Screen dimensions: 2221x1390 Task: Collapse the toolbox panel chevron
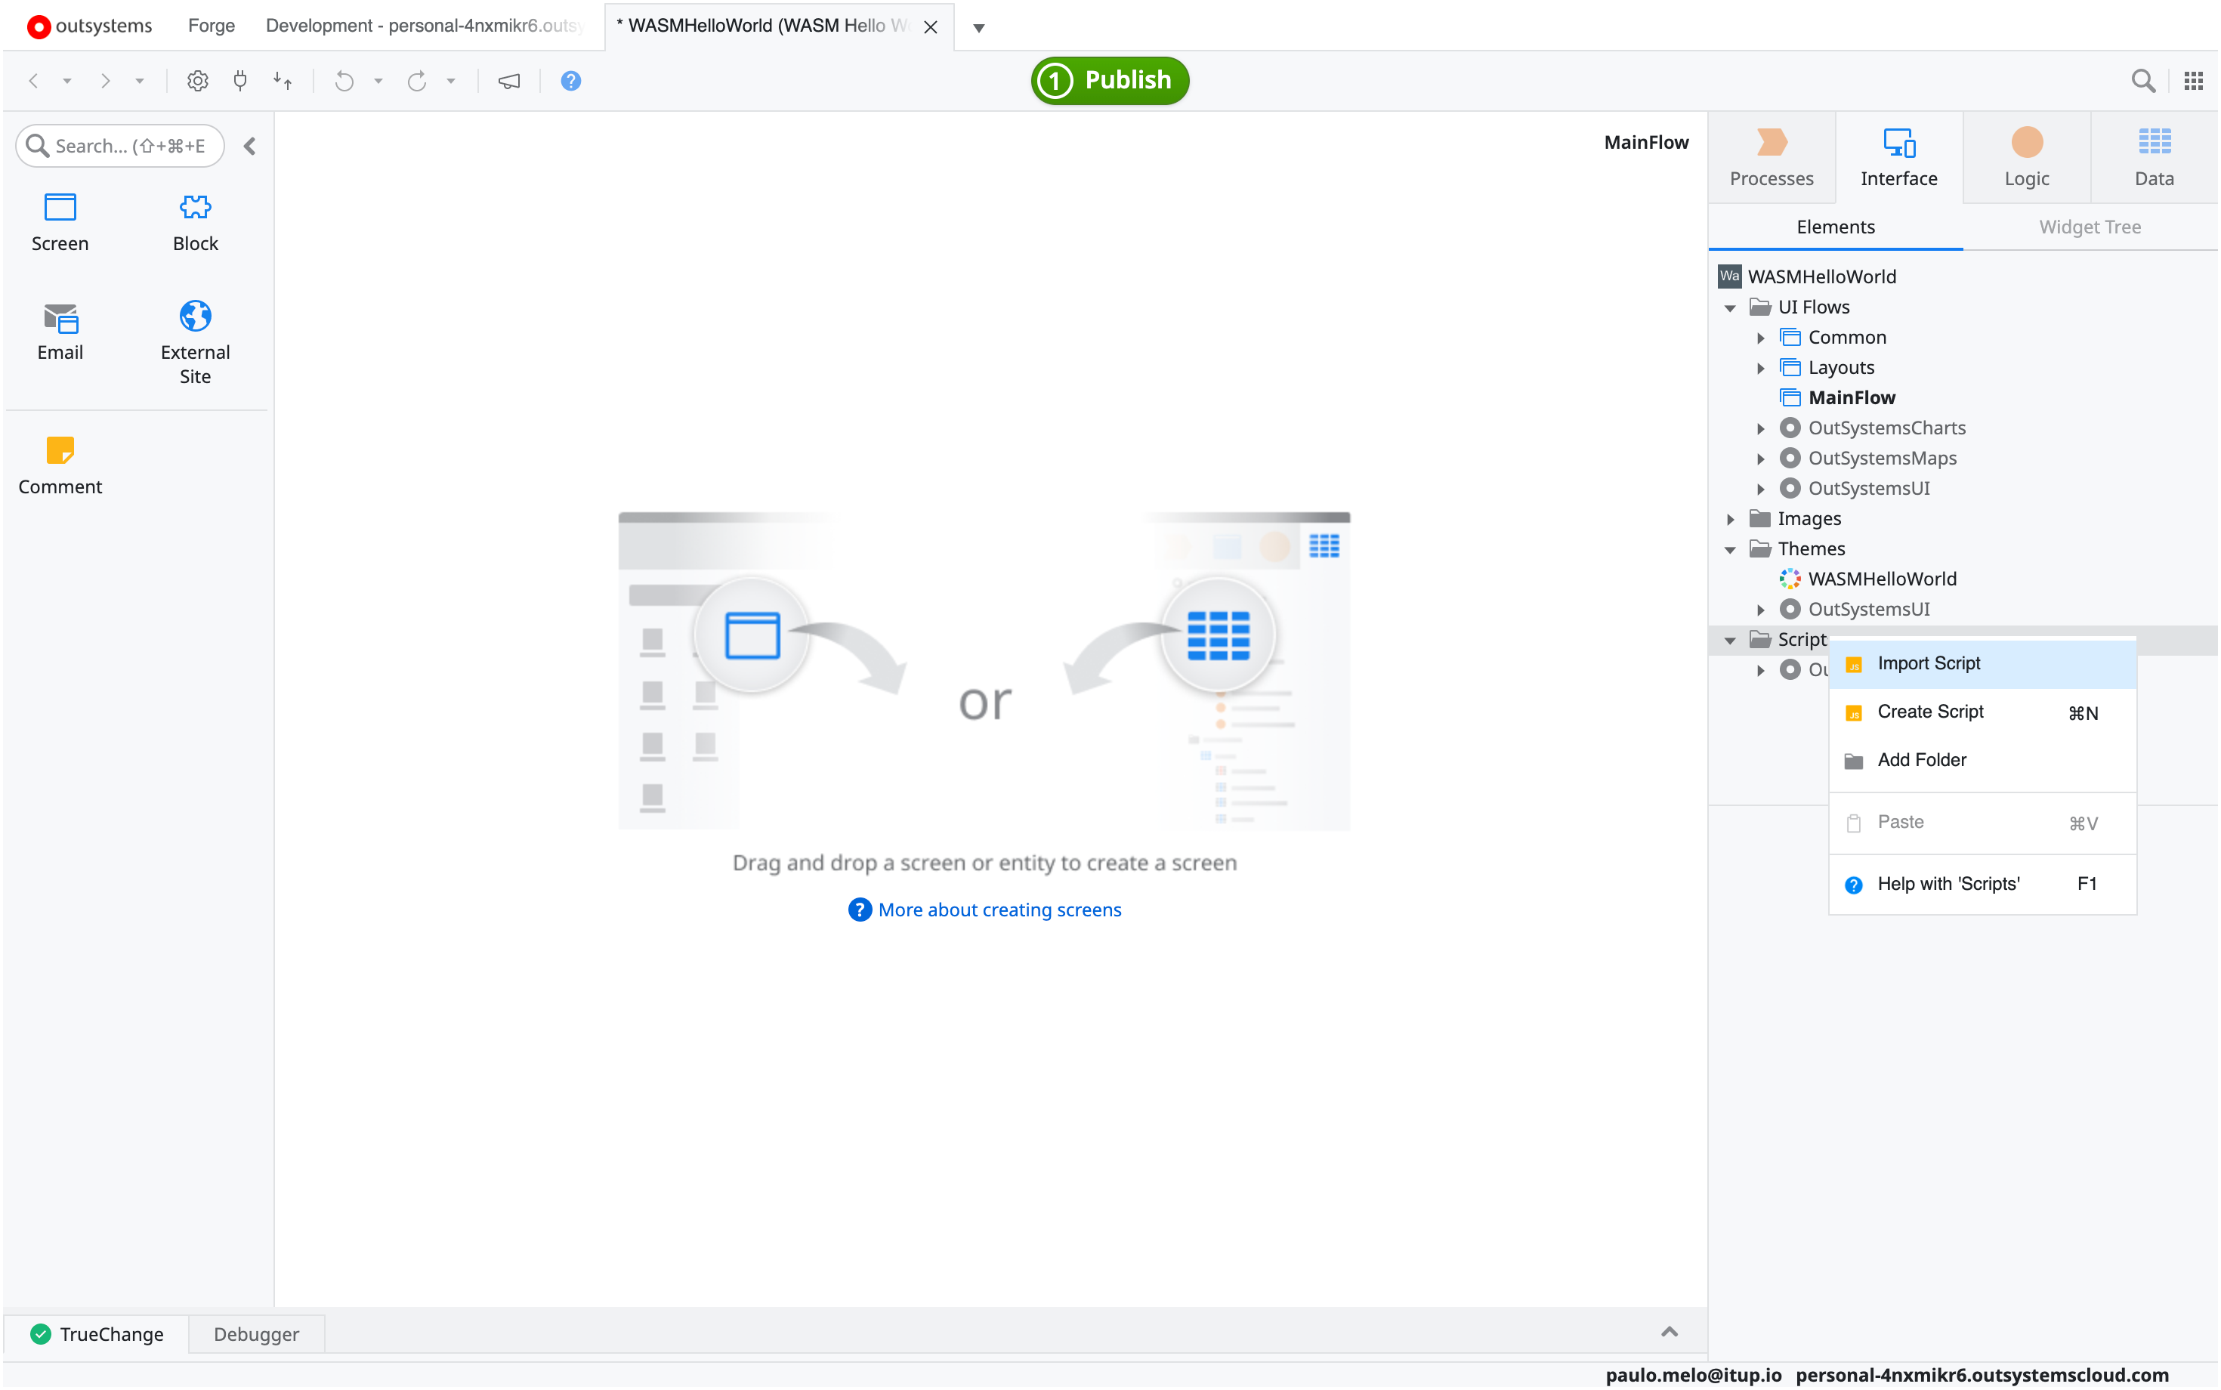tap(250, 146)
